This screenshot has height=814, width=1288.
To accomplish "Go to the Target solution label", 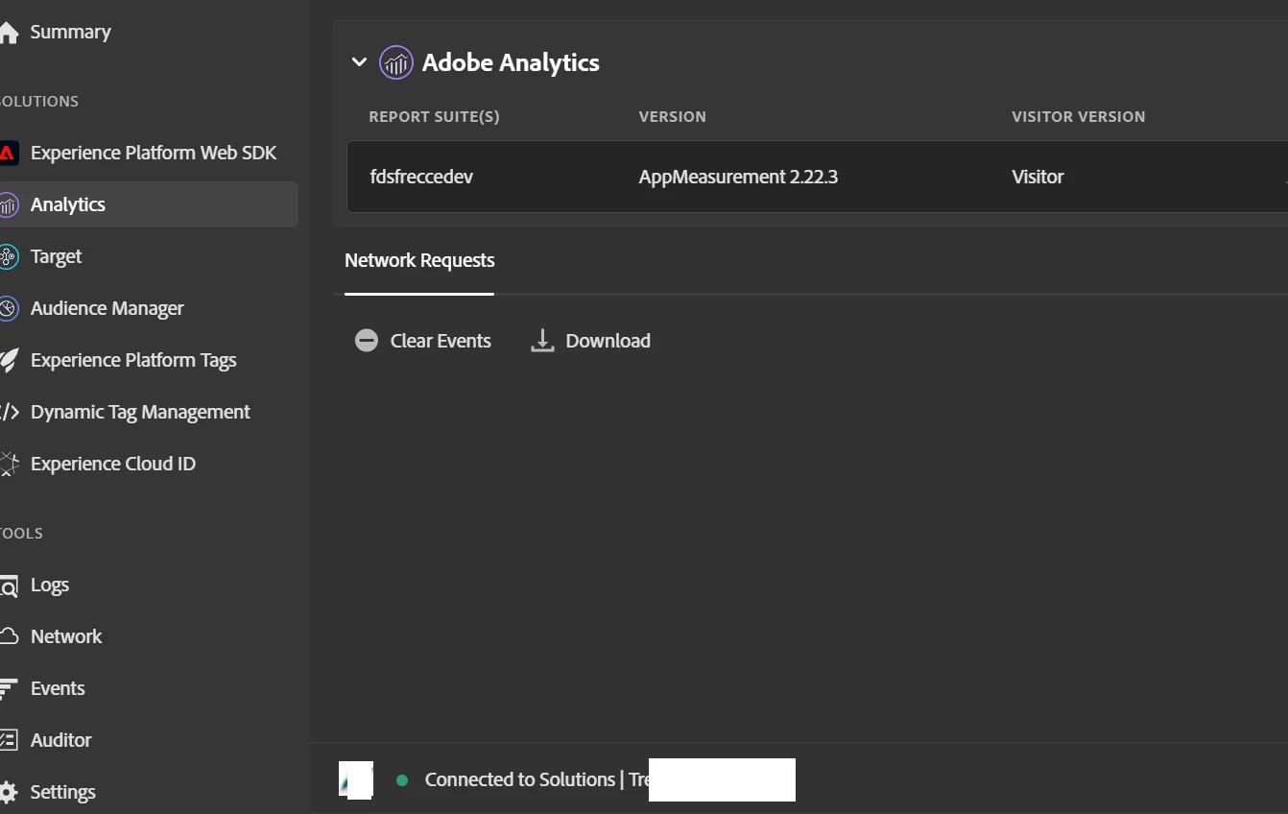I will pos(57,256).
